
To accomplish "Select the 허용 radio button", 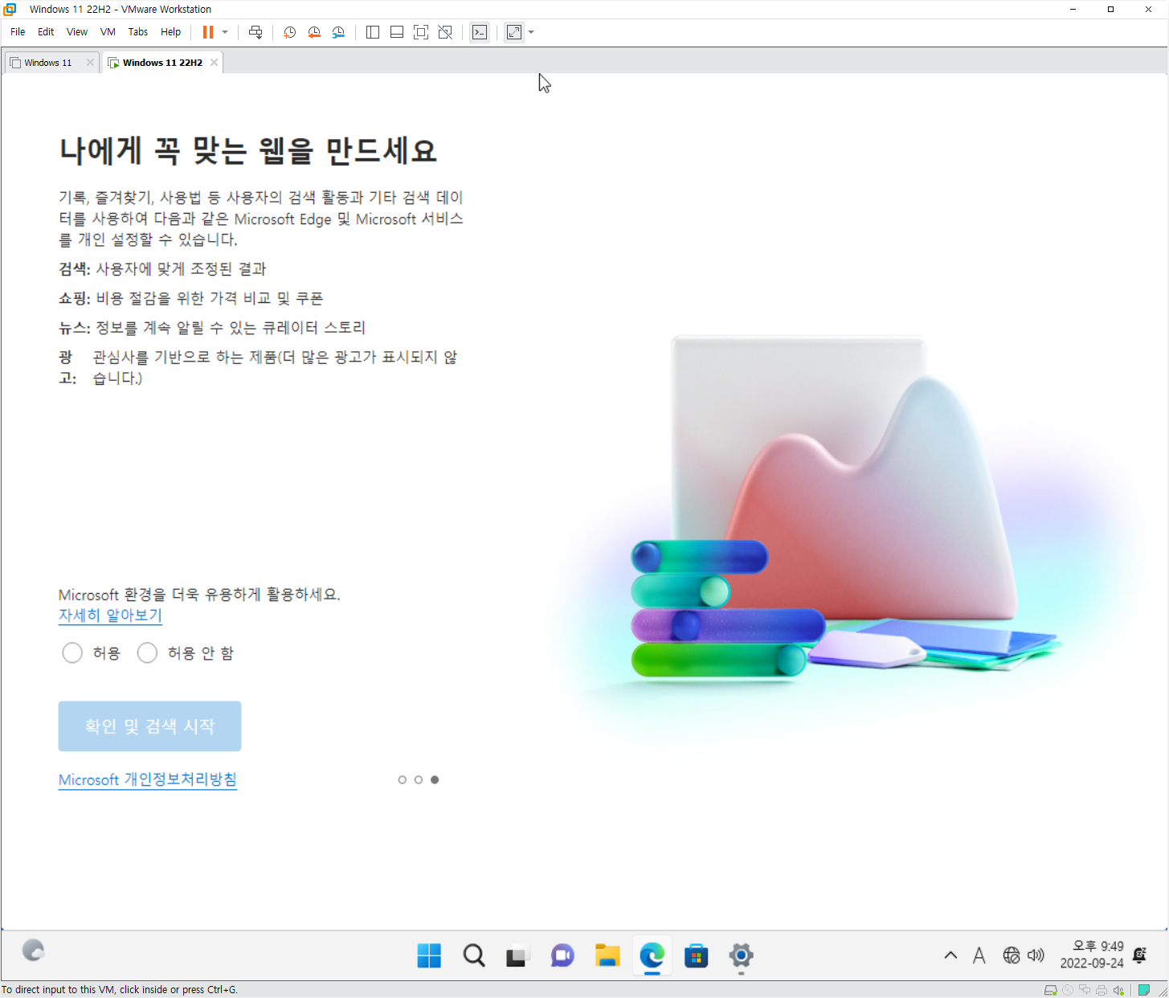I will [x=72, y=653].
